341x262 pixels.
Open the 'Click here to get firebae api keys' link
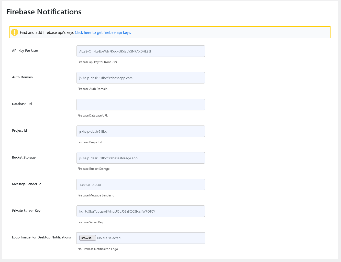[103, 33]
